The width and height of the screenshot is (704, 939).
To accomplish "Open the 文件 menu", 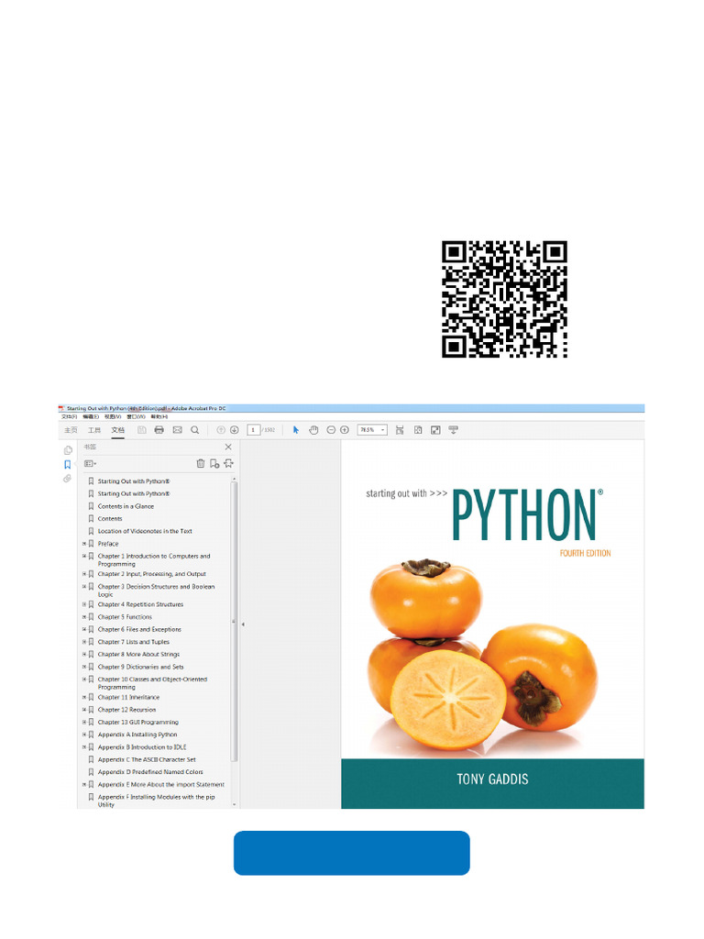I will point(70,416).
